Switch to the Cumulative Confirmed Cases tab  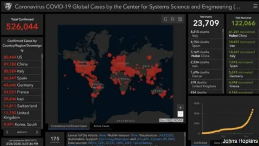point(69,126)
